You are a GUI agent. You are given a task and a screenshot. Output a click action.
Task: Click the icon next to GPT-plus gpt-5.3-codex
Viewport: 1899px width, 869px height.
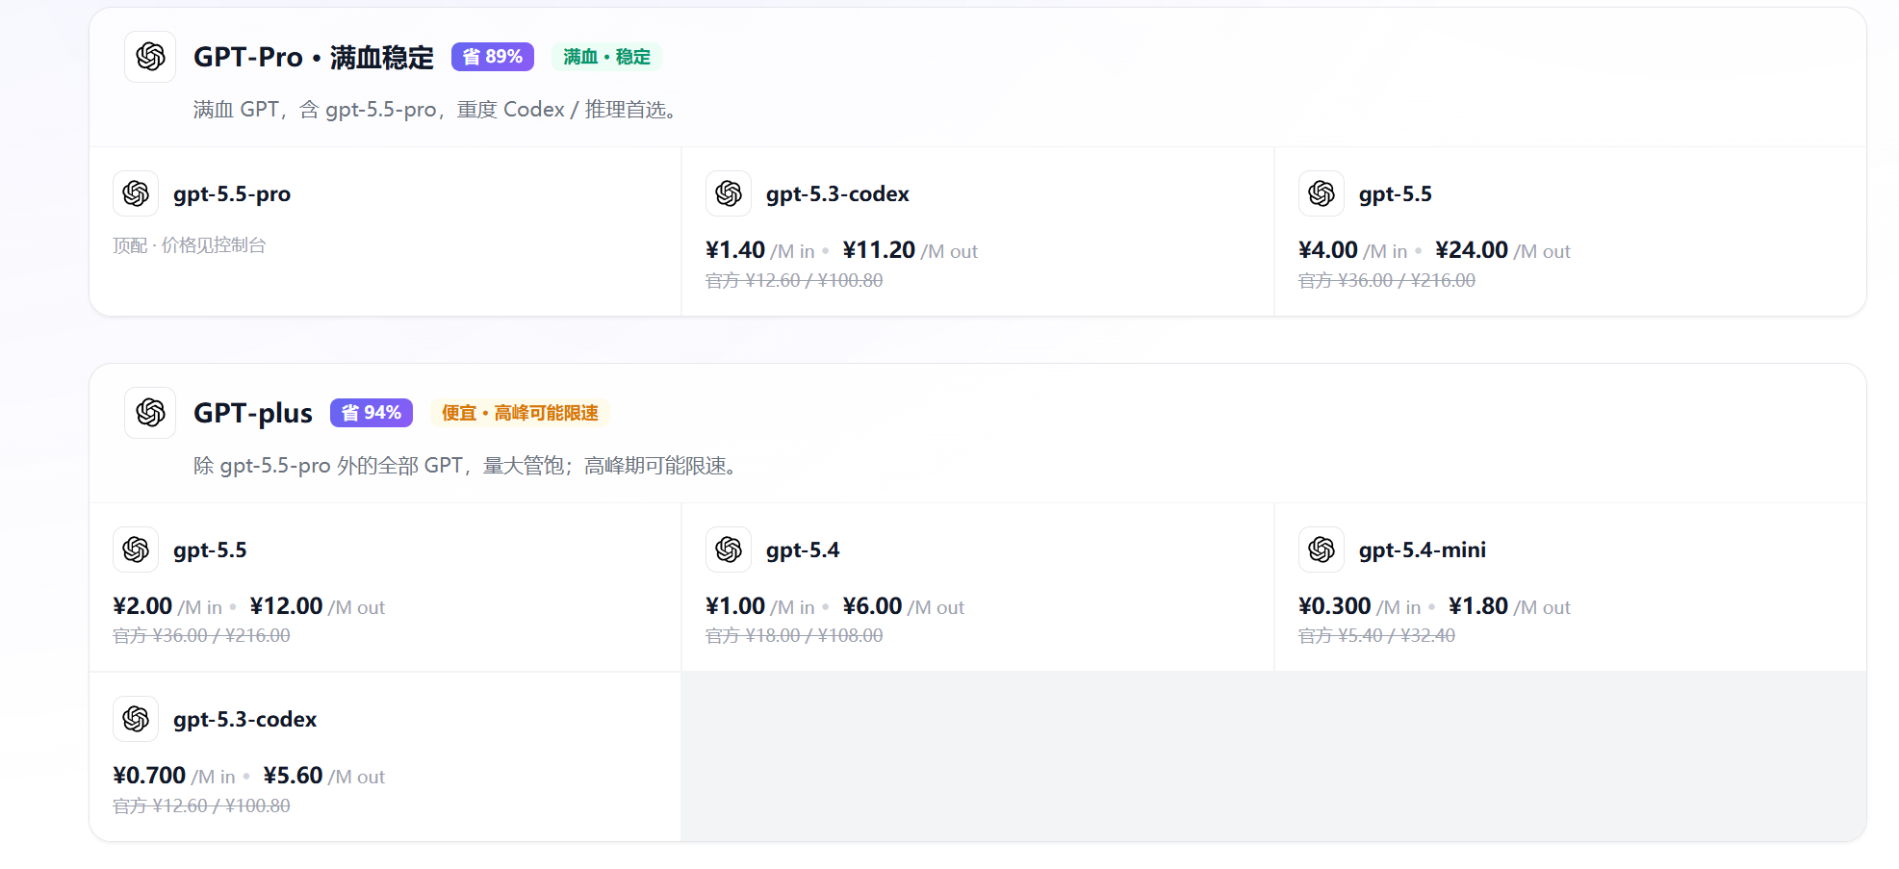pyautogui.click(x=136, y=719)
